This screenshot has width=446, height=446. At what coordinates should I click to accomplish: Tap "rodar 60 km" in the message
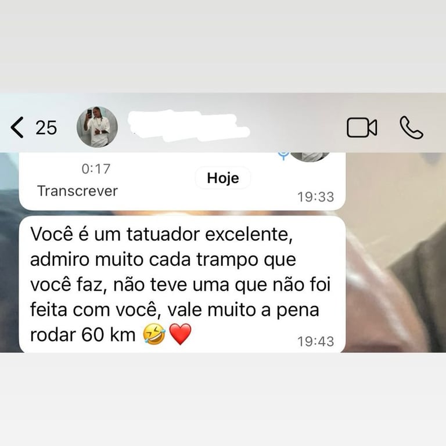(x=83, y=334)
